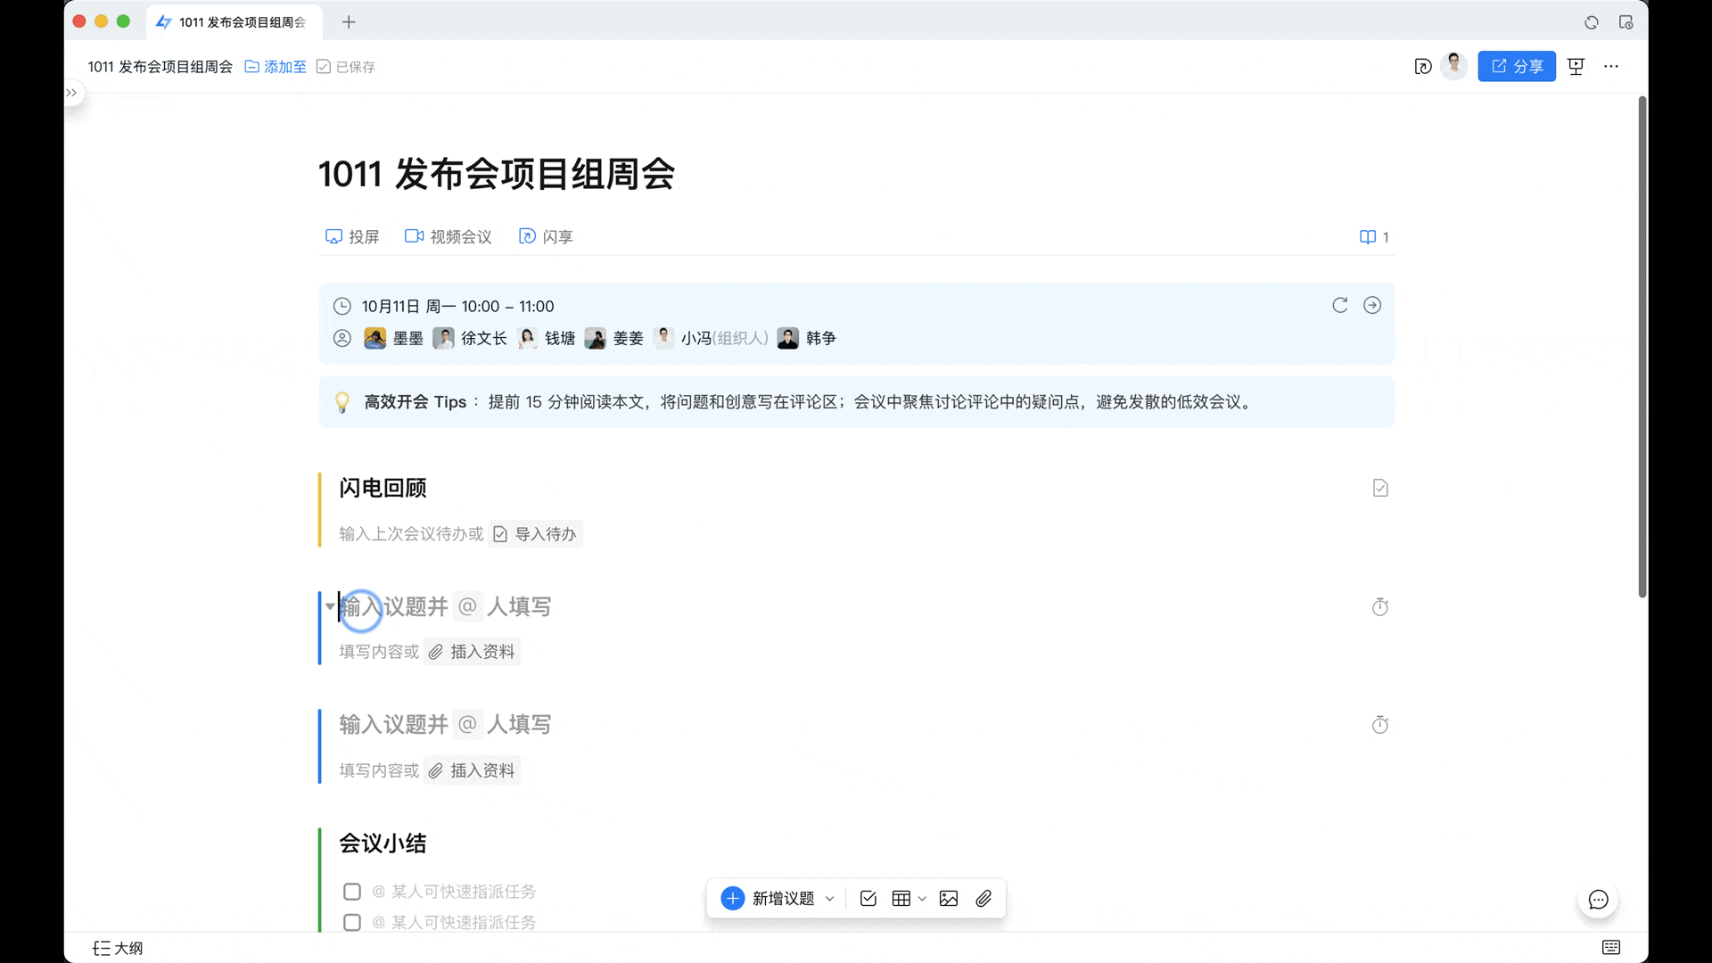Check the first 某人可快速指派任务 checkbox
Viewport: 1712px width, 963px height.
pos(352,891)
